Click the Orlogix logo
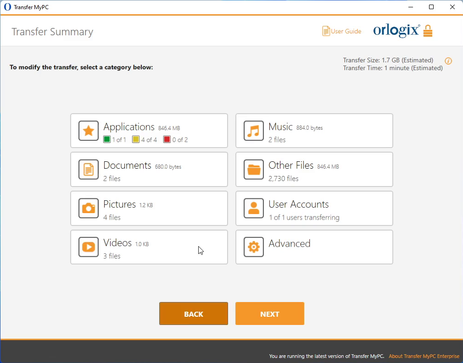The width and height of the screenshot is (463, 363). (396, 30)
